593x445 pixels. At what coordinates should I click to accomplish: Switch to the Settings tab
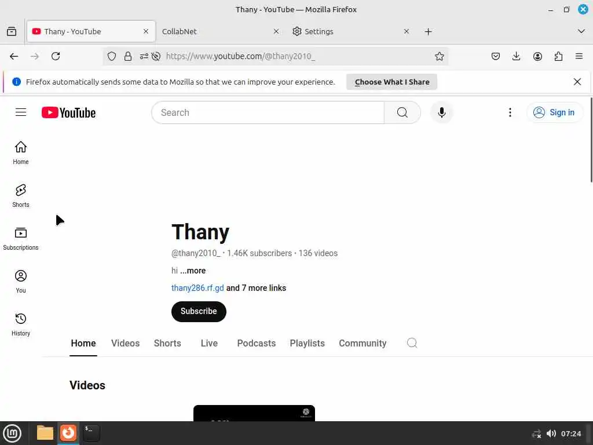350,31
